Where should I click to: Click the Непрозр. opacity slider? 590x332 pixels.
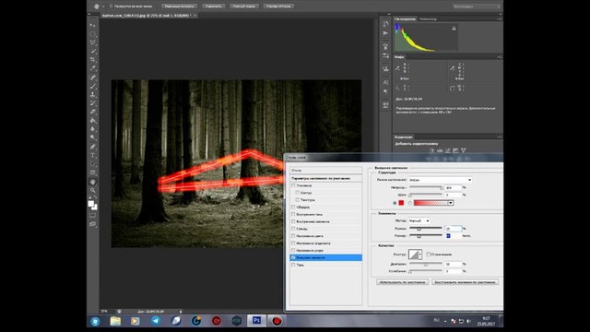pyautogui.click(x=426, y=187)
